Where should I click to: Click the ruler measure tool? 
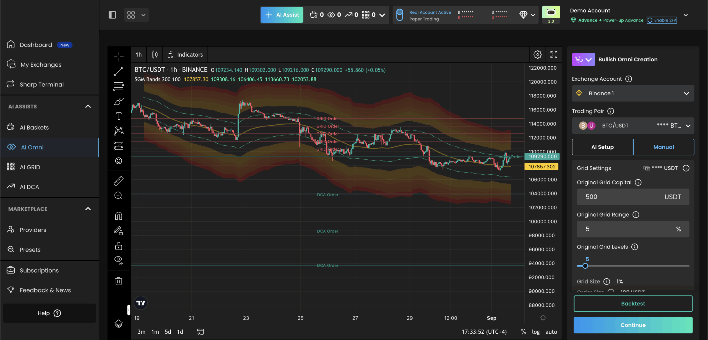[x=119, y=181]
